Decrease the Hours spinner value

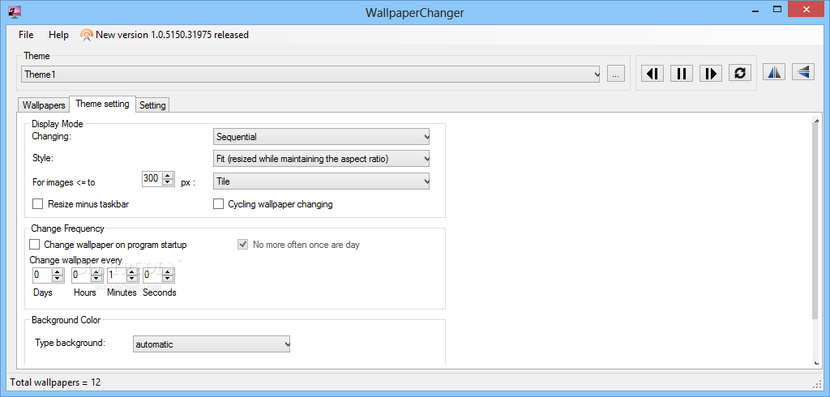click(x=96, y=279)
